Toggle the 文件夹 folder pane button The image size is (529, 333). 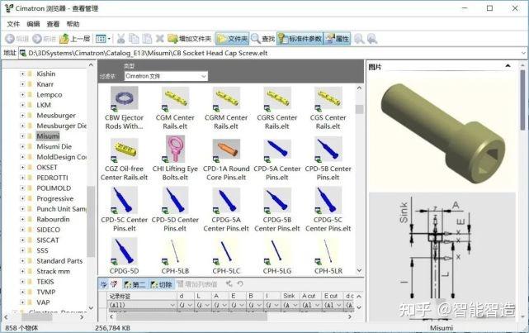pos(233,39)
